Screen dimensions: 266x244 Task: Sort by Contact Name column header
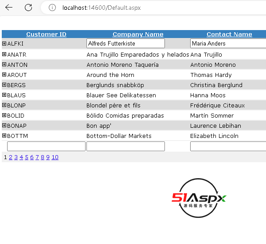229,34
